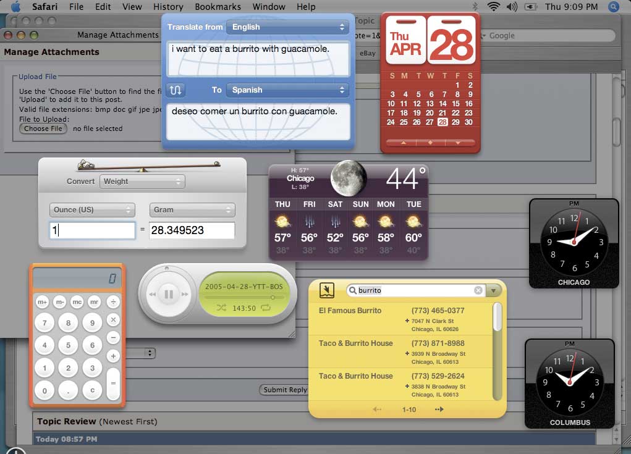Tap the calculator 0 key
The width and height of the screenshot is (631, 454).
[x=44, y=390]
